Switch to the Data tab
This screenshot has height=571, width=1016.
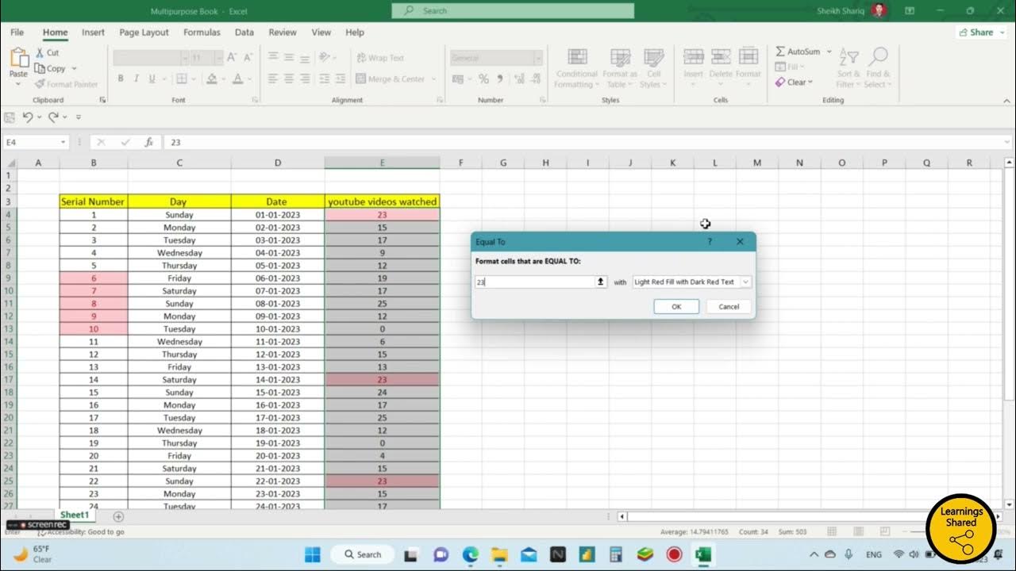click(x=244, y=33)
